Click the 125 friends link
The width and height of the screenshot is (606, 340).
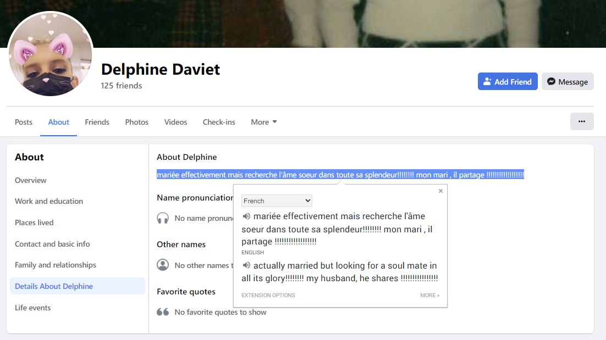coord(122,86)
